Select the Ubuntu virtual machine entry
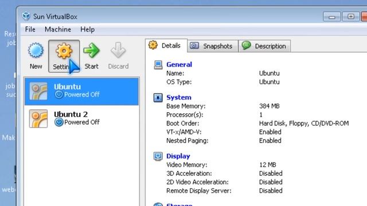 coord(81,92)
